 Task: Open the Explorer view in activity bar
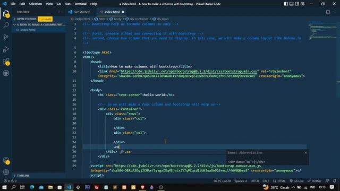(6, 14)
